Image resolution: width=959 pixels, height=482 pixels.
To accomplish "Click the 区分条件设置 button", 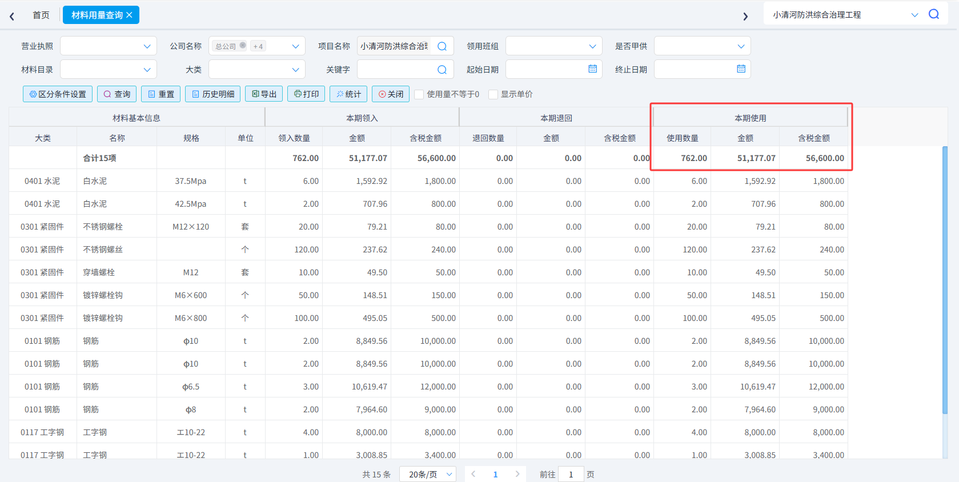I will pyautogui.click(x=57, y=94).
